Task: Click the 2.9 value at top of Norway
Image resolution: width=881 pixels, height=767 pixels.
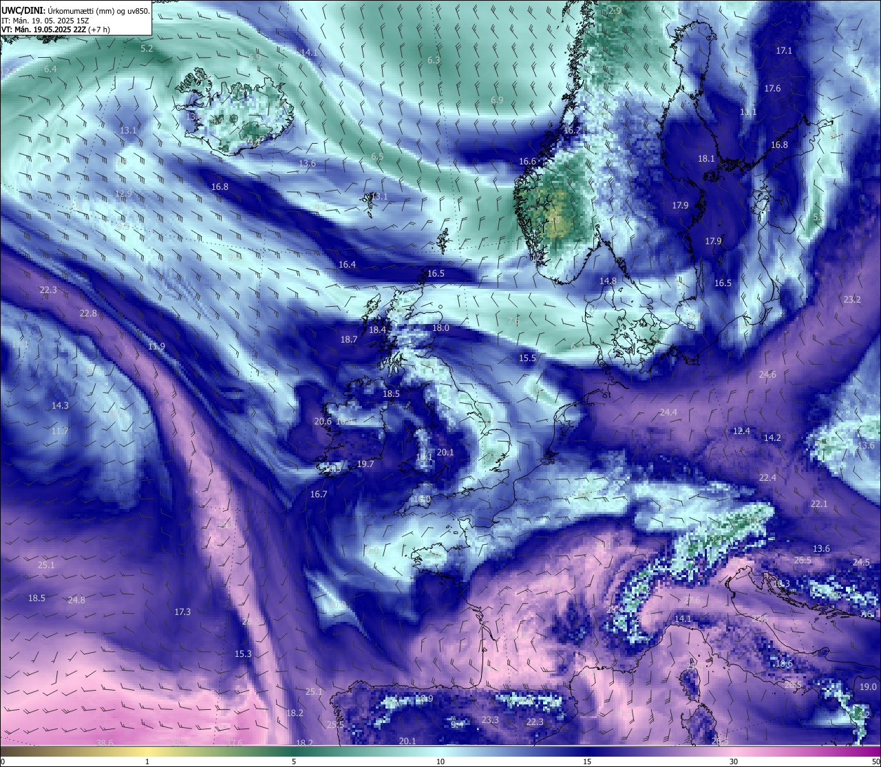Action: point(615,10)
